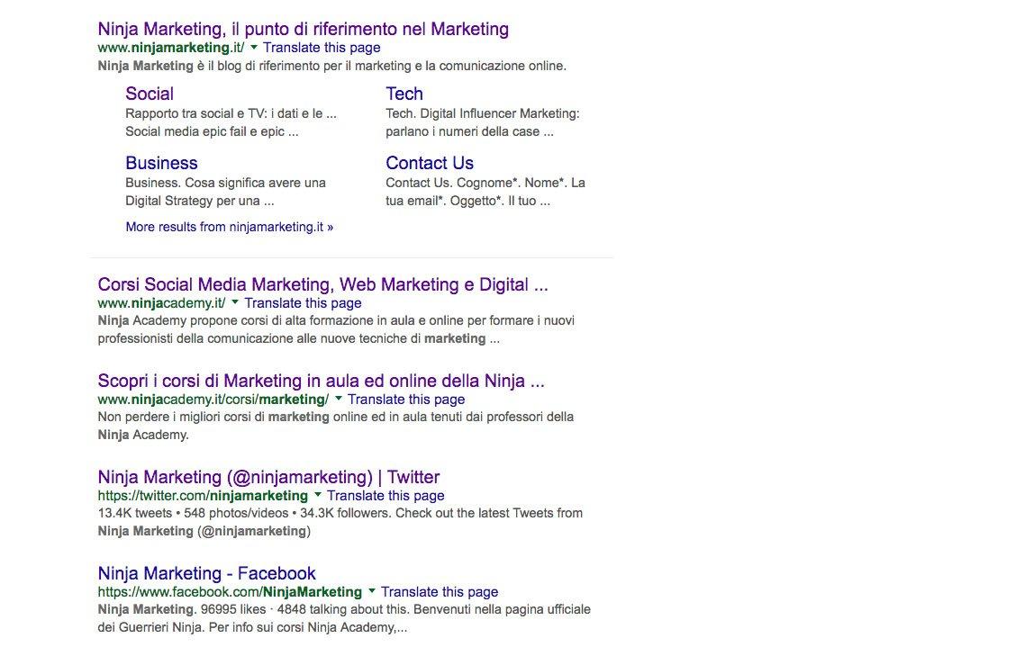
Task: Open Scopri i corsi di Marketing result
Action: pyautogui.click(x=321, y=381)
